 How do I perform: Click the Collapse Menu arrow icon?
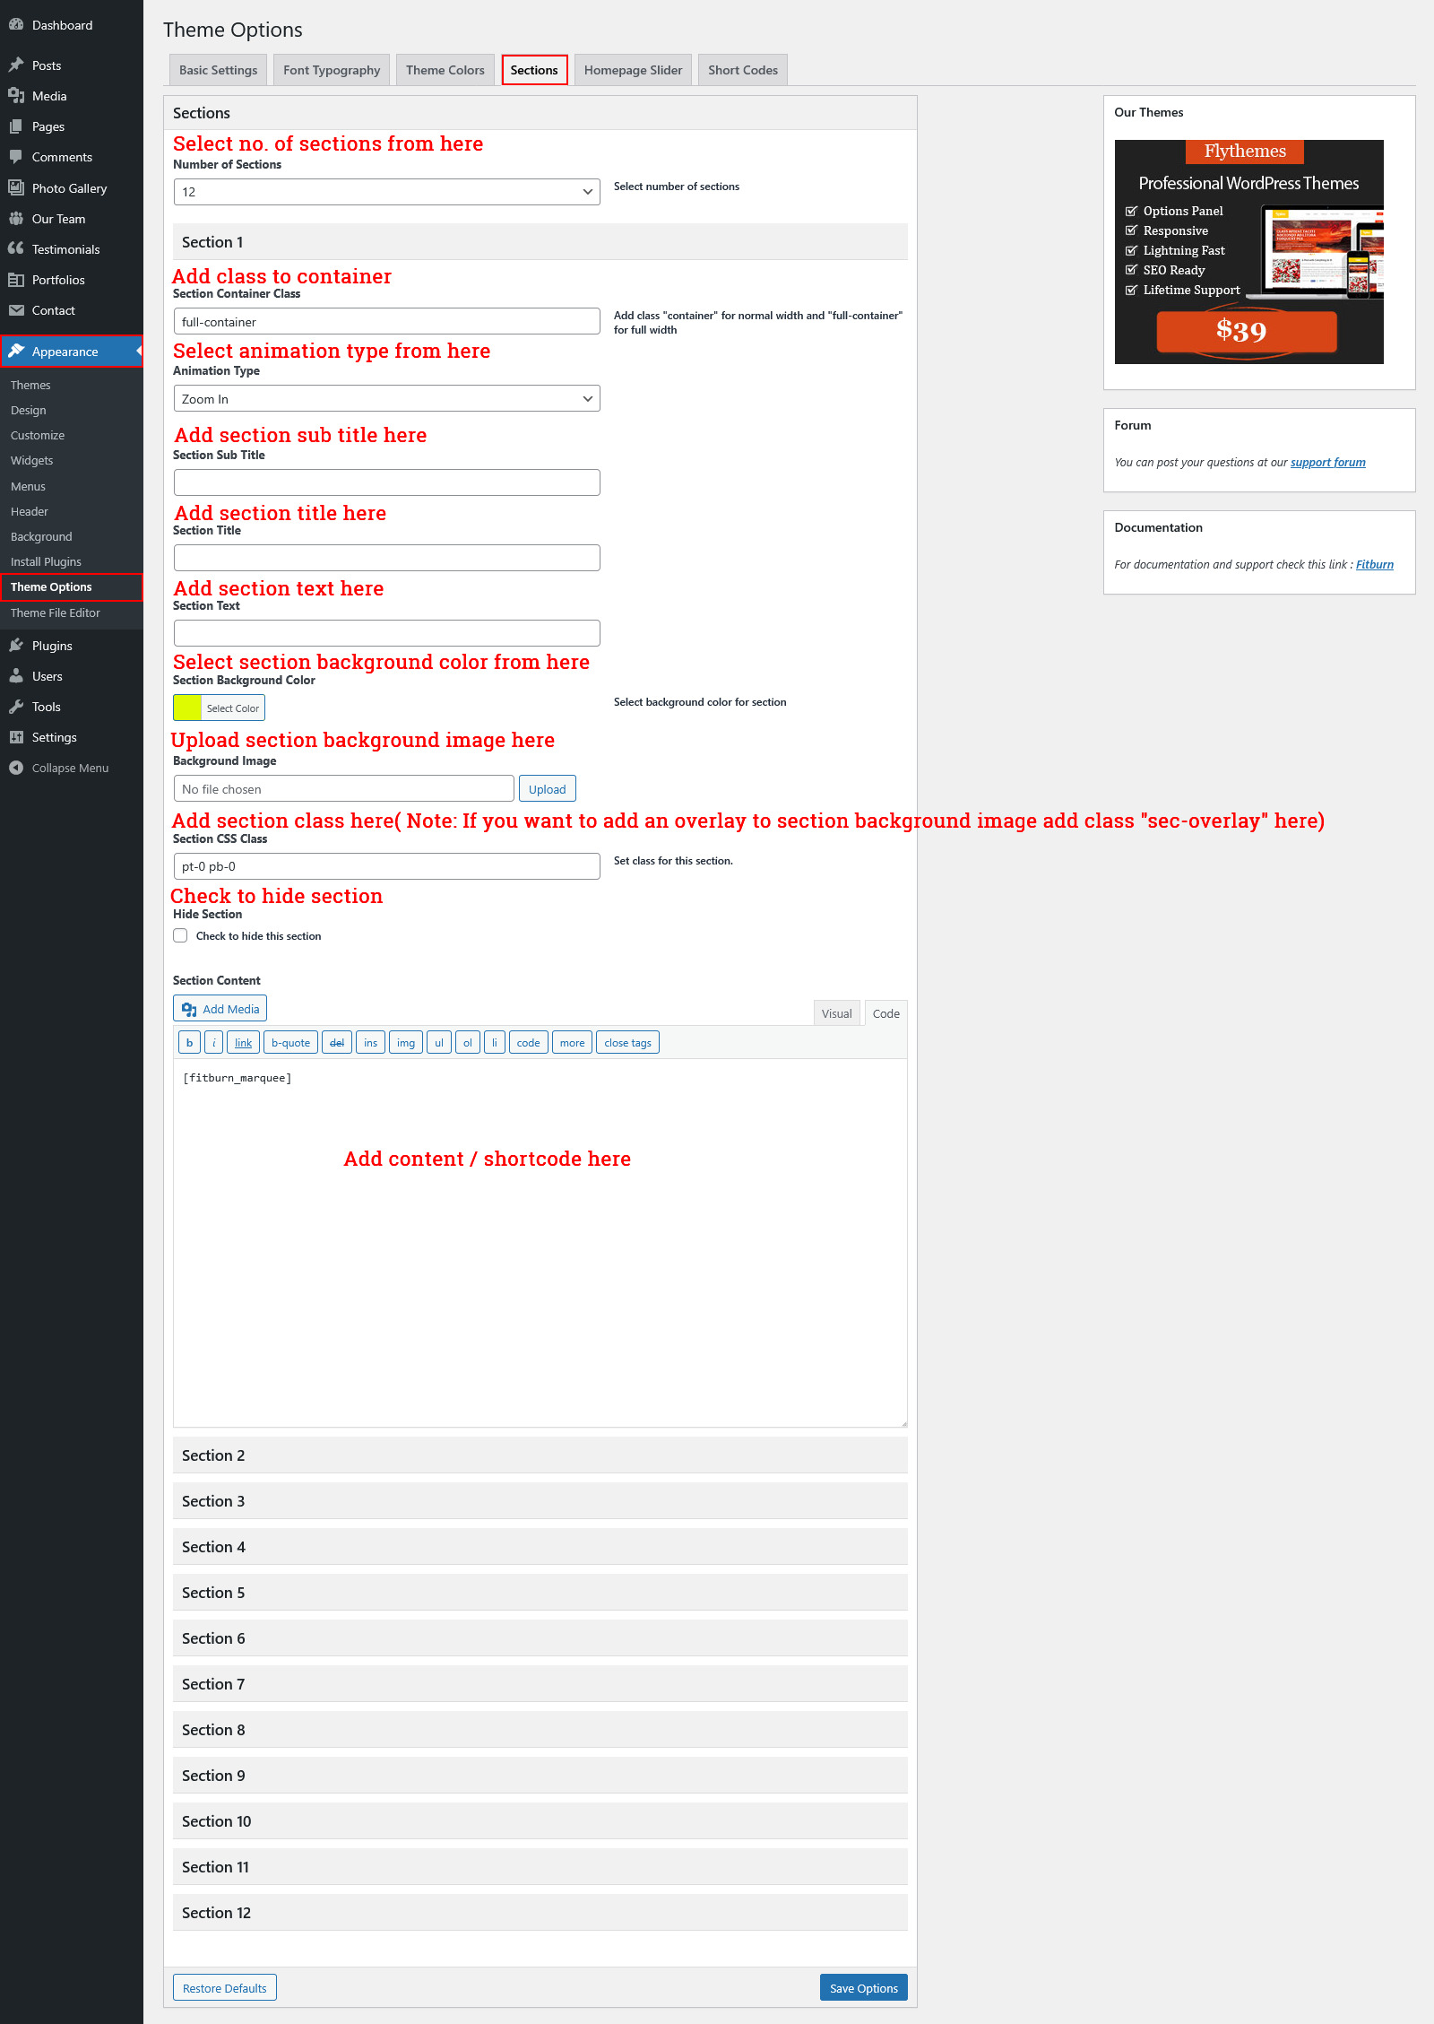(16, 768)
